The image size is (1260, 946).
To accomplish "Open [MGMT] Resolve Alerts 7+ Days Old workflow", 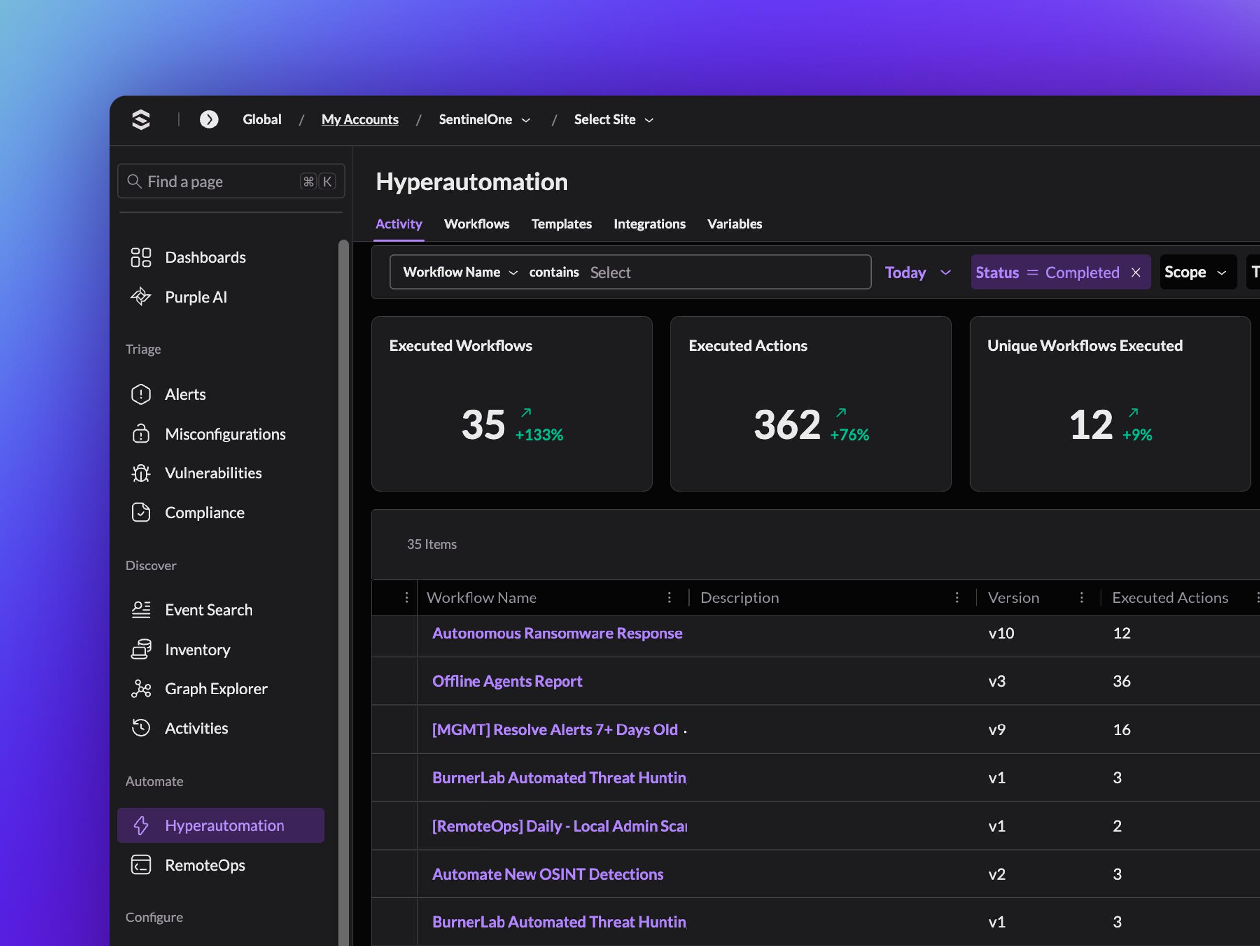I will 555,729.
